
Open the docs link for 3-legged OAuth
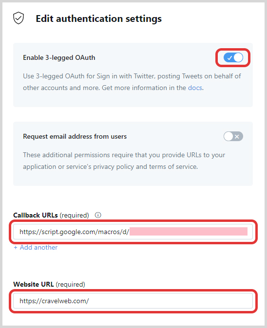coord(195,88)
